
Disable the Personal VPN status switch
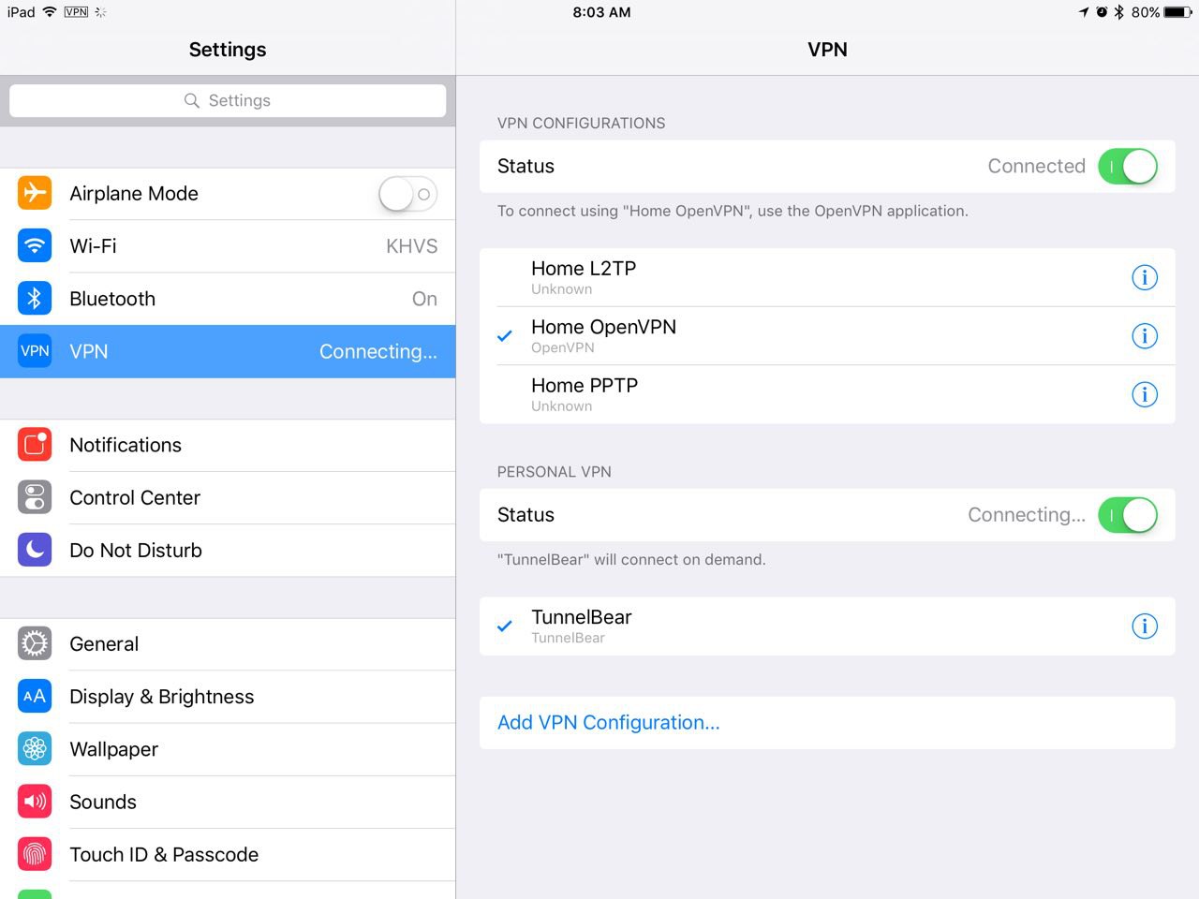1127,515
